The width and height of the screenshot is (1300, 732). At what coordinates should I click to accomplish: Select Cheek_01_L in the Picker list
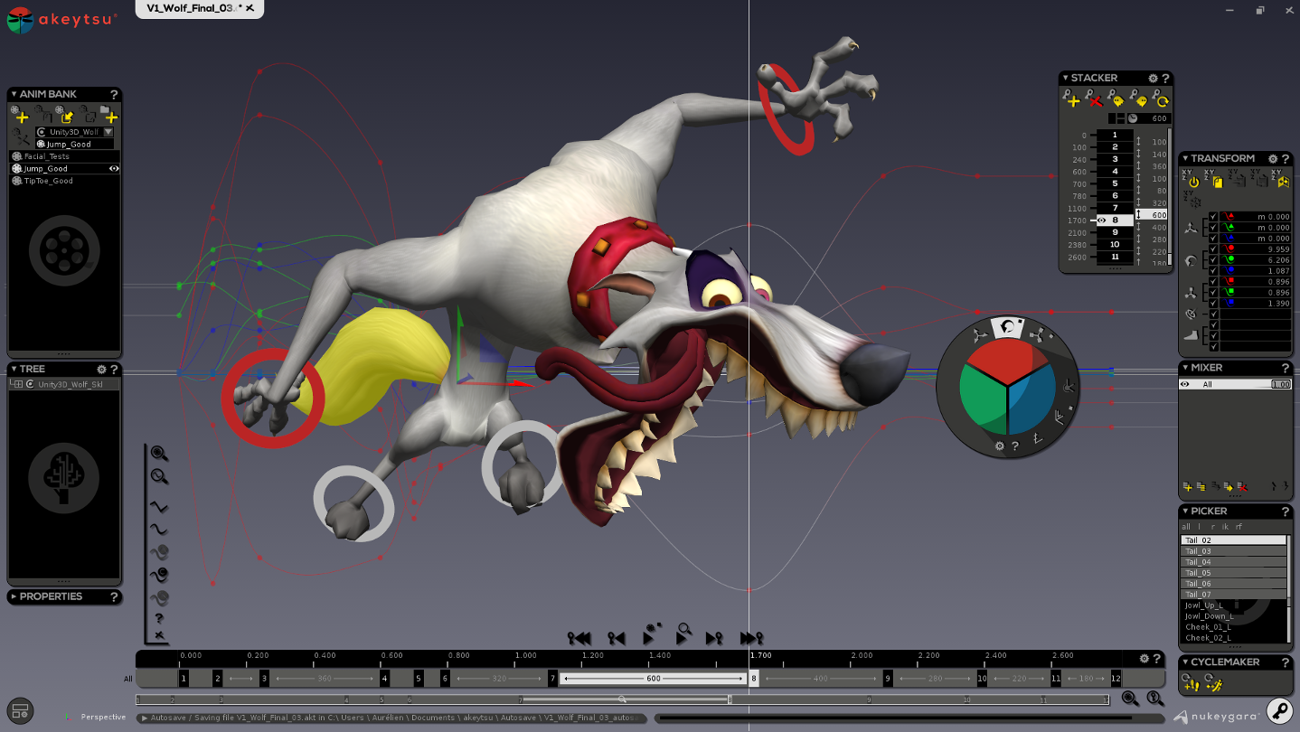click(x=1233, y=627)
